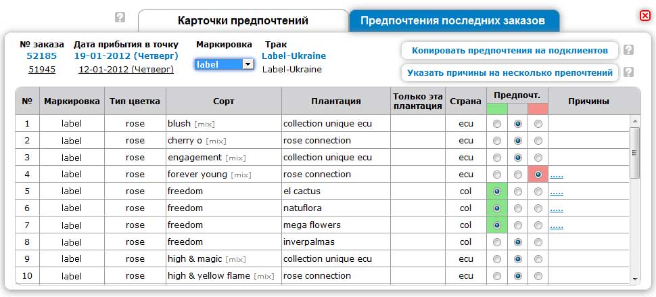
Task: Select green radio for forever young row
Action: coord(497,175)
